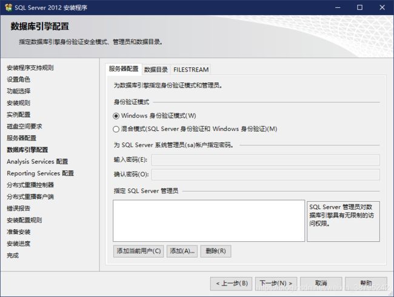
Task: Click 设置角色 step in sidebar
Action: pyautogui.click(x=19, y=79)
